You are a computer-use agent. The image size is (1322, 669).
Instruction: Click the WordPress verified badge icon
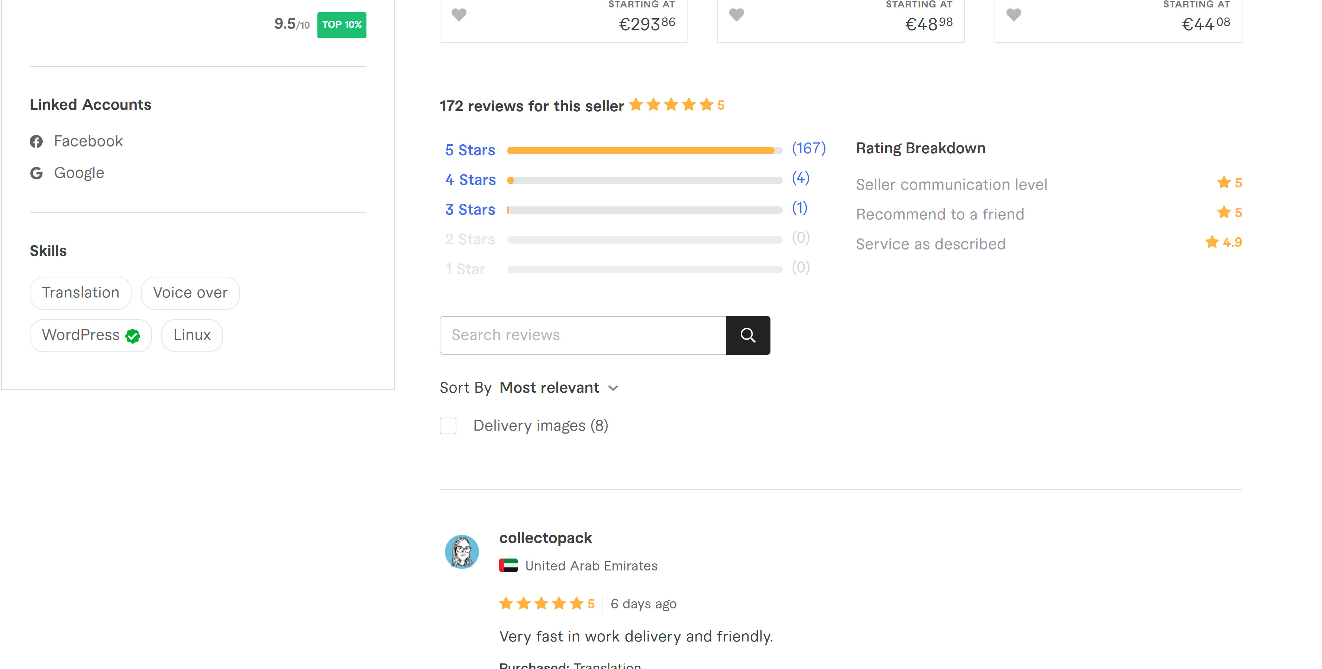(133, 336)
